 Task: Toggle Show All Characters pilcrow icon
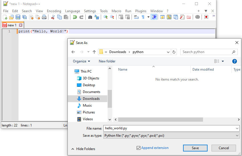(143, 17)
